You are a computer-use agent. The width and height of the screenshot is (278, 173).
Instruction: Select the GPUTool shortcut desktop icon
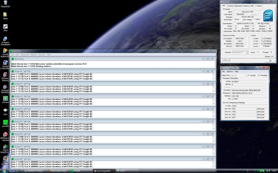tap(5, 137)
